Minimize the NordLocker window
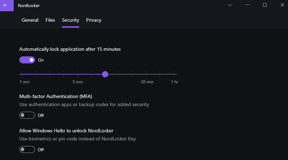This screenshot has width=288, height=160. click(x=247, y=5)
